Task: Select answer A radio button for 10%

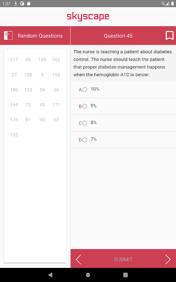Action: [85, 90]
